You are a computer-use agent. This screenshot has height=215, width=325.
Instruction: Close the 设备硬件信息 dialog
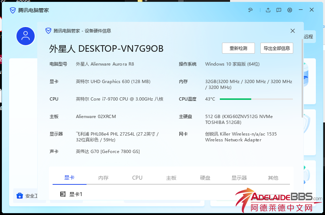292,31
